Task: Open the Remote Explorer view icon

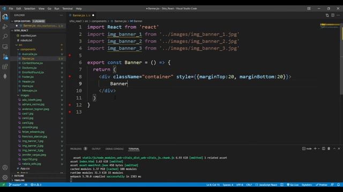Action: (5, 46)
